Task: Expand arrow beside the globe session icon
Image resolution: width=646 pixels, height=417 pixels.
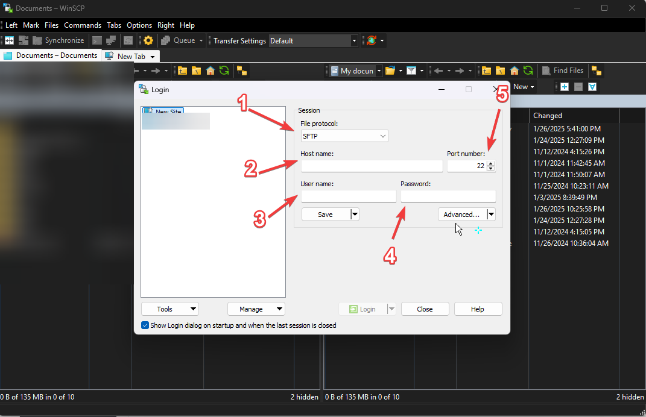Action: (382, 40)
